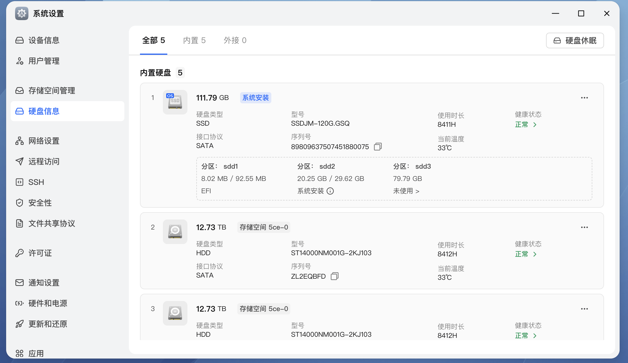Switch to the 外接 tab

pos(235,40)
